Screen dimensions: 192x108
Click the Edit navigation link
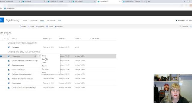59,20
